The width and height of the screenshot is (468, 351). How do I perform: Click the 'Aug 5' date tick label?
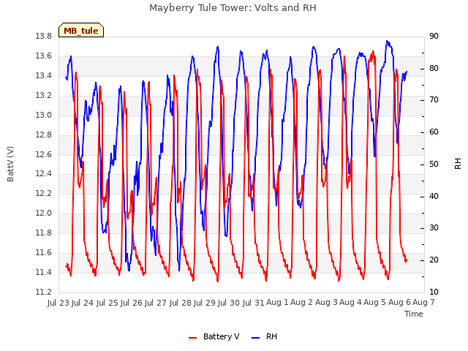(375, 303)
